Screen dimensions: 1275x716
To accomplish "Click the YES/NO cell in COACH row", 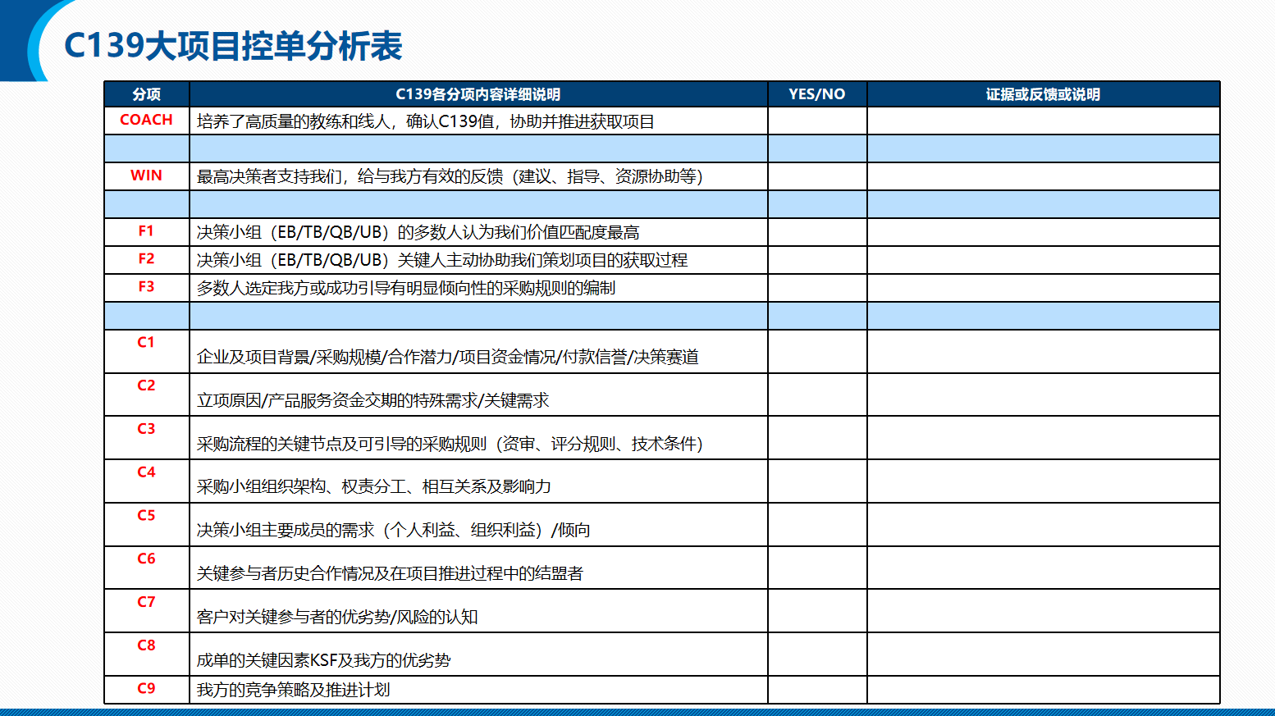I will coord(817,121).
